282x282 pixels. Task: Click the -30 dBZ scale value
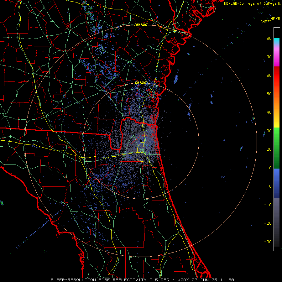point(268,242)
